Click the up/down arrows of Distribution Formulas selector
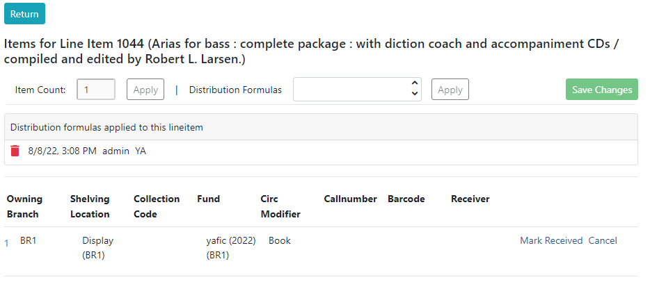The width and height of the screenshot is (650, 282). pyautogui.click(x=414, y=88)
